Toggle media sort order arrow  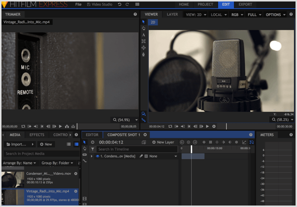79,163
